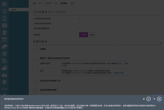Image resolution: width=164 pixels, height=110 pixels.
Task: Open Visual Studio Online cloud icon
Action: pyautogui.click(x=4, y=68)
